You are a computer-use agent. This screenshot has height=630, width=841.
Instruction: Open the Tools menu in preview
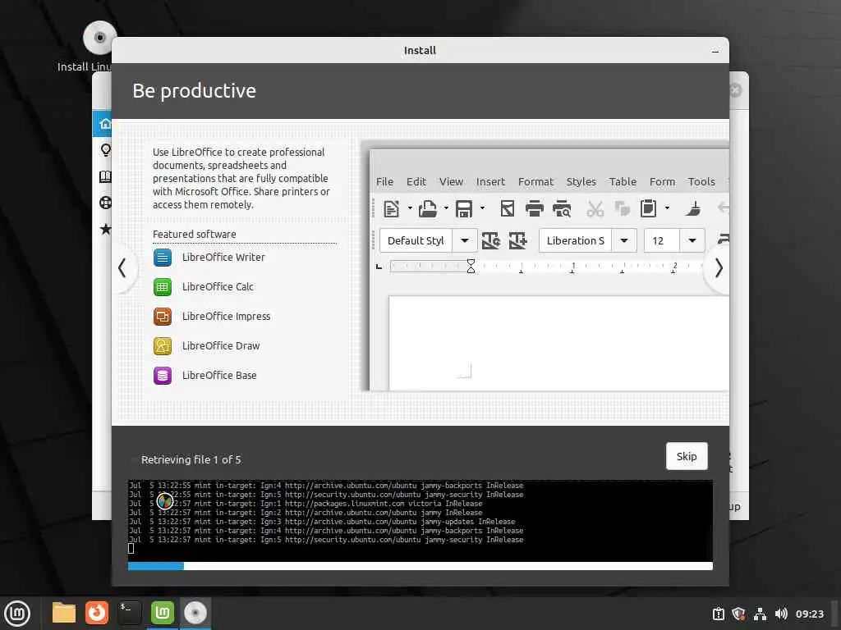coord(701,181)
